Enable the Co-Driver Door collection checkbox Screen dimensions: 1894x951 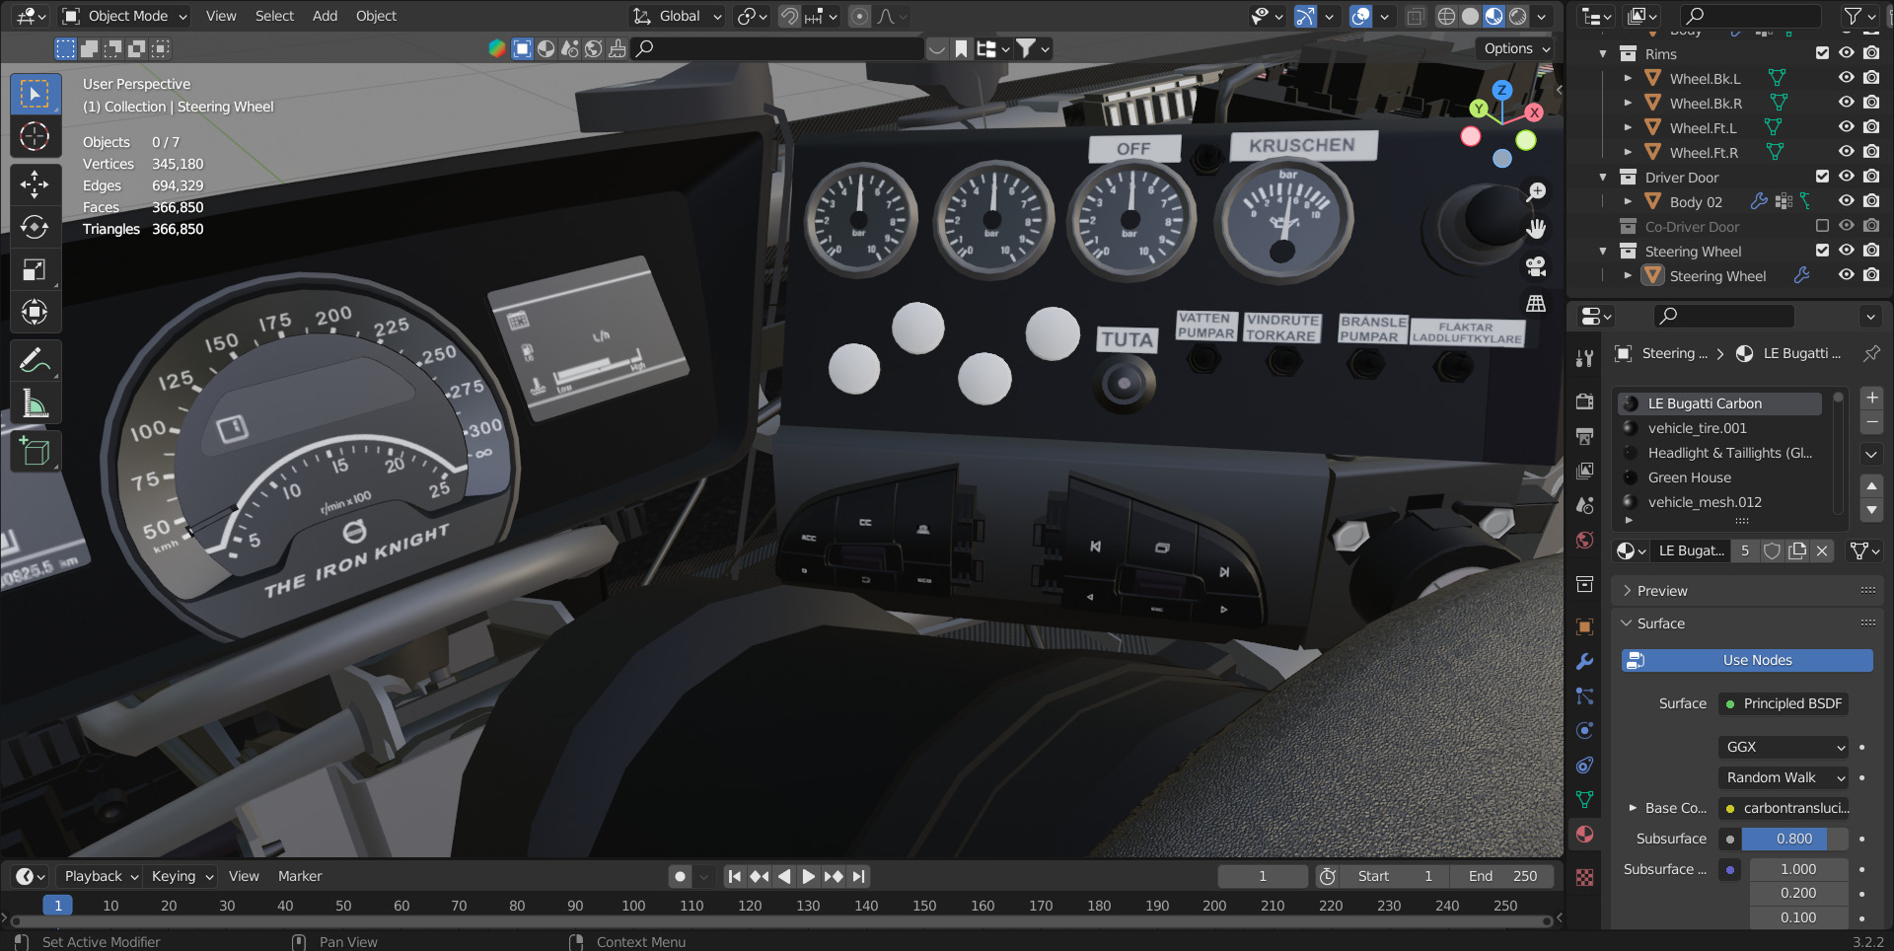pyautogui.click(x=1822, y=226)
